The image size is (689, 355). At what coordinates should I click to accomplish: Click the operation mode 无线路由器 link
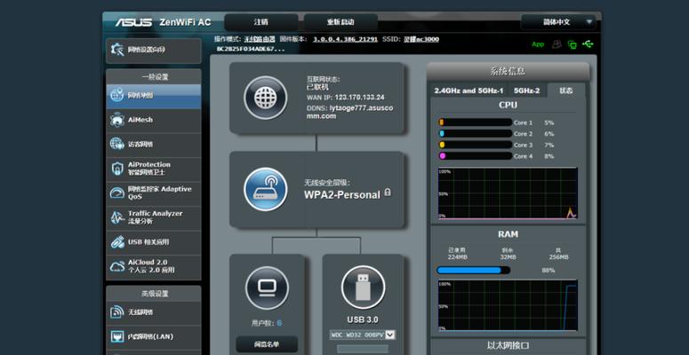(260, 39)
